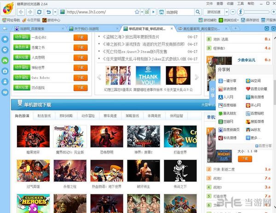Share to 腾讯微博 in the share panel
Viewport: 276px width, 213px height.
point(255,97)
